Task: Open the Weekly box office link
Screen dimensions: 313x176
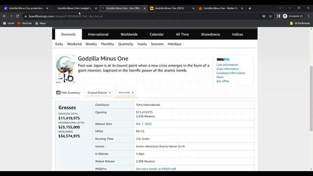Action: tap(91, 44)
